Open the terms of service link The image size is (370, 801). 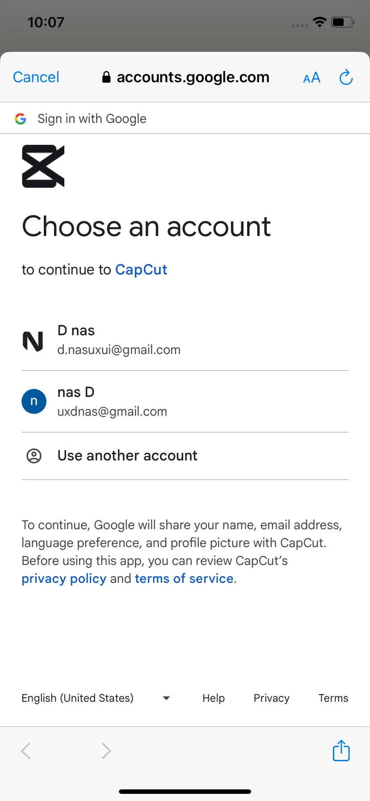[184, 578]
